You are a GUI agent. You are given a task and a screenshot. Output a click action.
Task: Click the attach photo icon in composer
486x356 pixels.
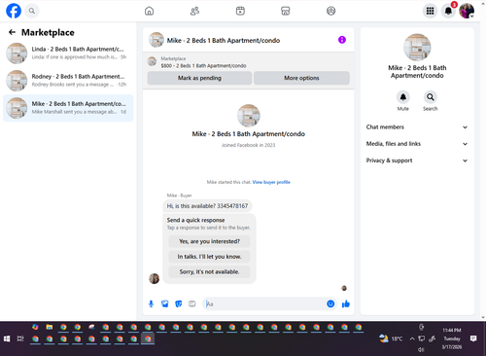tap(165, 303)
